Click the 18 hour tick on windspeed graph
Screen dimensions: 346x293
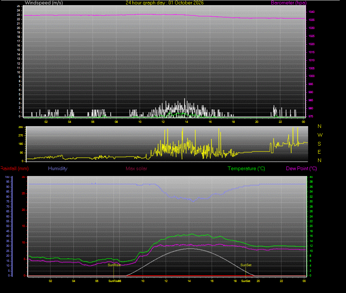pyautogui.click(x=233, y=122)
